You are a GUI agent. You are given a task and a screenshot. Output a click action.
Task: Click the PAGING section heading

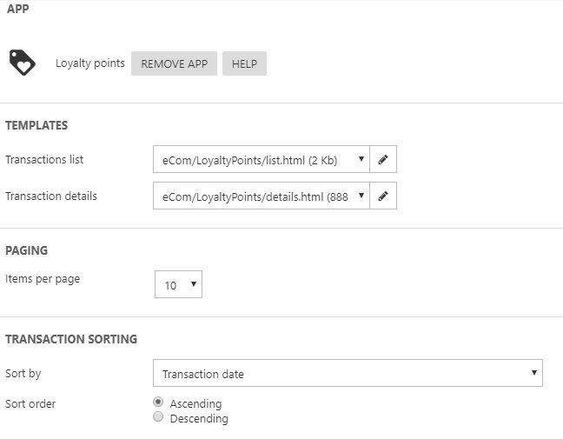pos(26,250)
